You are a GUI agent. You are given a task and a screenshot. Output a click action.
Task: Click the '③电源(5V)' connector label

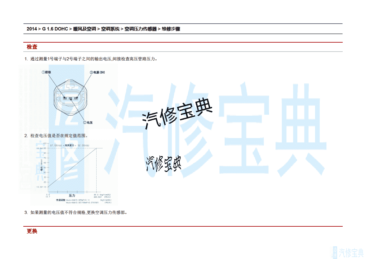(x=97, y=72)
